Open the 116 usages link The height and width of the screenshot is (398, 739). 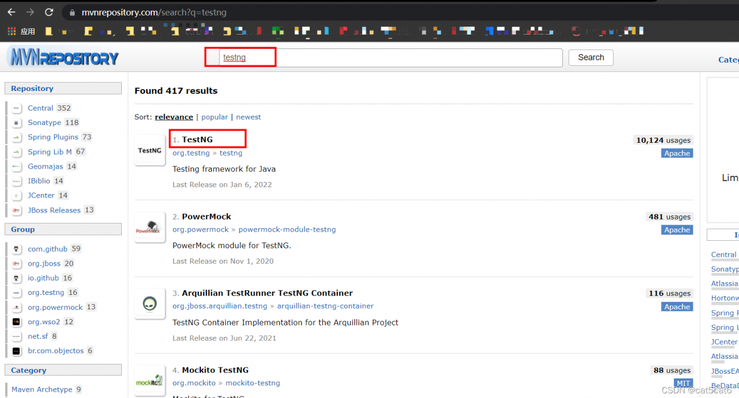669,294
